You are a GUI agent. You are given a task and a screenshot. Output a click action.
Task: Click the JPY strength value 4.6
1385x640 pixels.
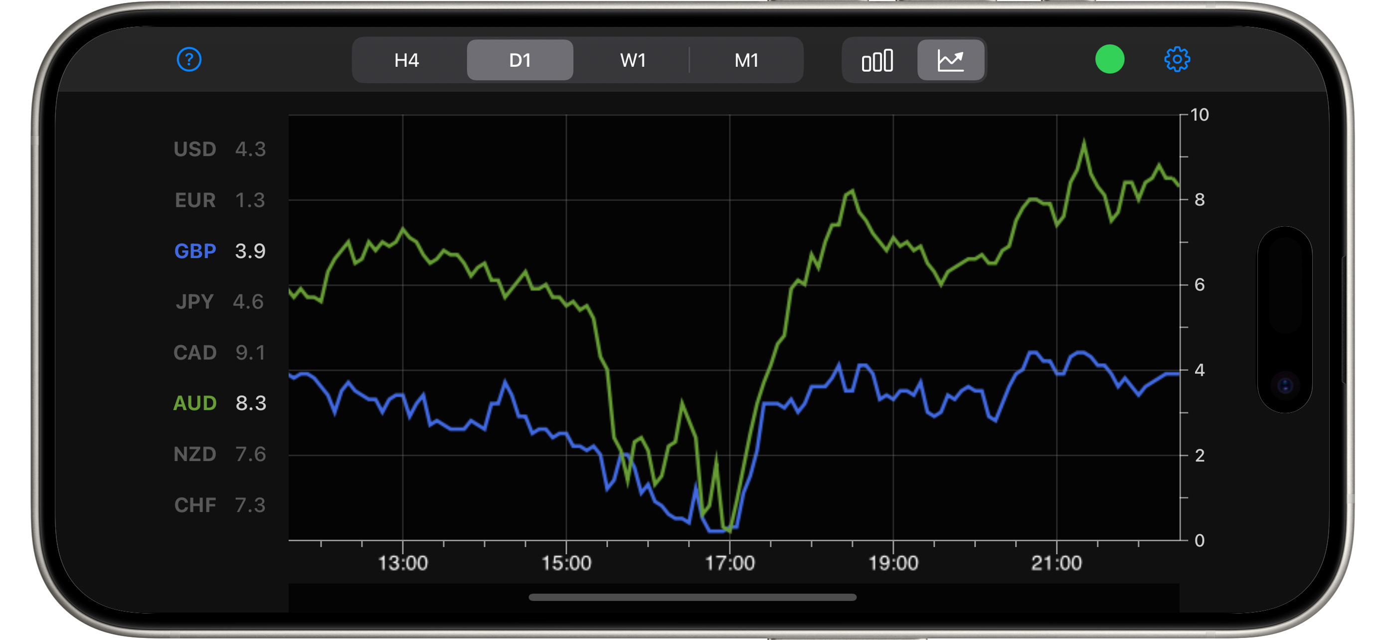pyautogui.click(x=248, y=302)
